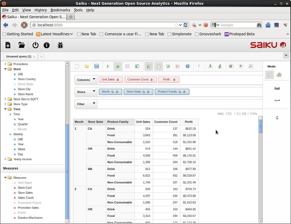Export results as PDF

click(251, 66)
